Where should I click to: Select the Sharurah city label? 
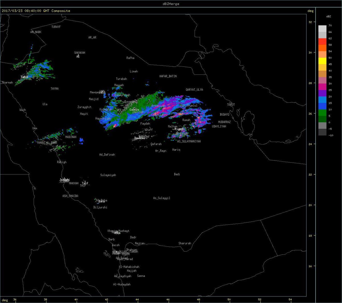(185, 244)
